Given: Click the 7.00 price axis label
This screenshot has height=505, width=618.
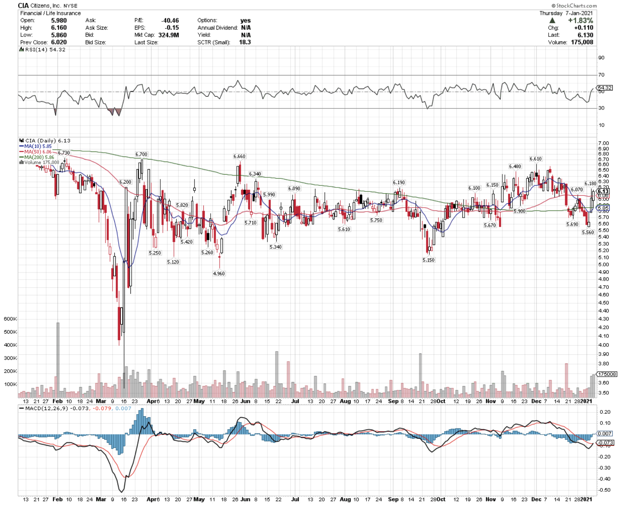Looking at the screenshot, I should [x=604, y=143].
